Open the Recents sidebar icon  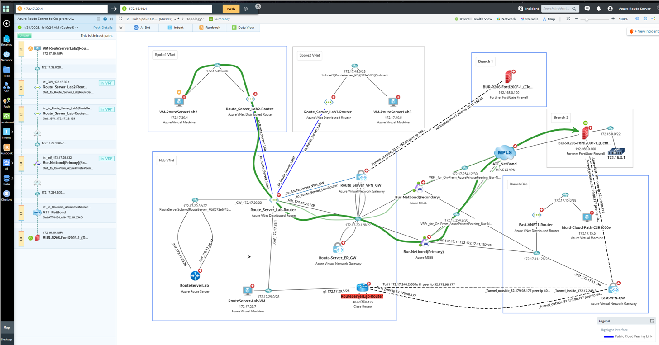(6, 40)
